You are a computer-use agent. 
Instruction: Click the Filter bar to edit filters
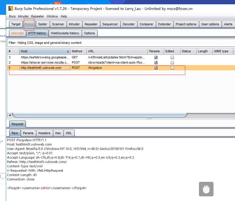pyautogui.click(x=121, y=43)
